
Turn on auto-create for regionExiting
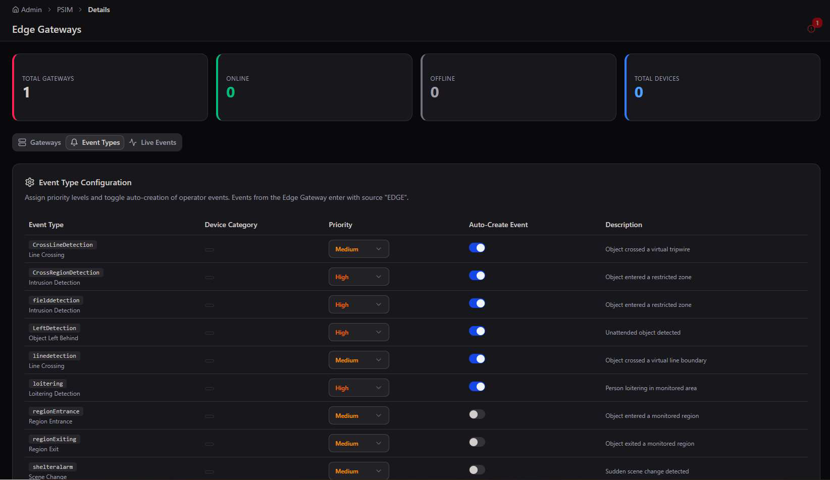pos(477,442)
